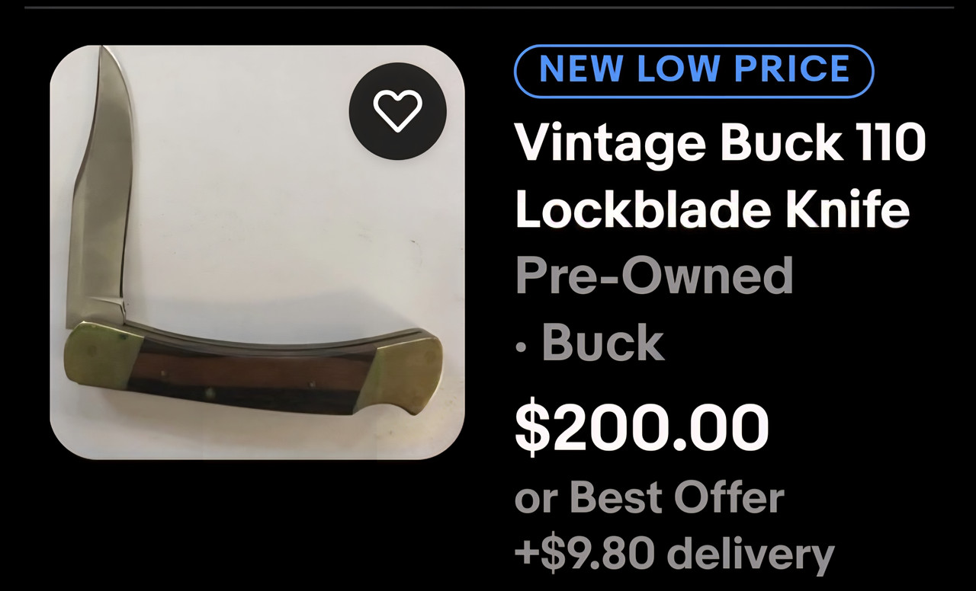Tap the NEW LOW PRICE badge
Viewport: 976px width, 591px height.
click(694, 71)
